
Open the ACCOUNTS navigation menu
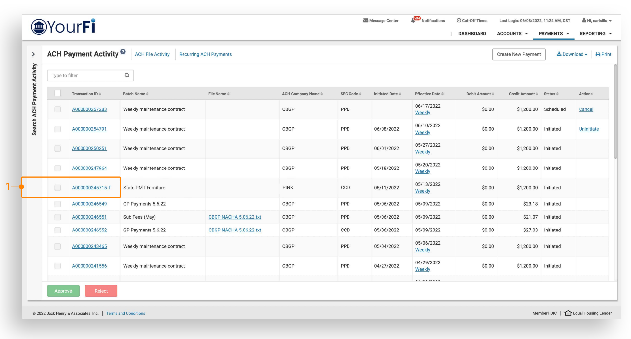512,34
